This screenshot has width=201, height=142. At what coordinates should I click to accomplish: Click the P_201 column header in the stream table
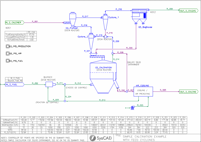pos(24,117)
